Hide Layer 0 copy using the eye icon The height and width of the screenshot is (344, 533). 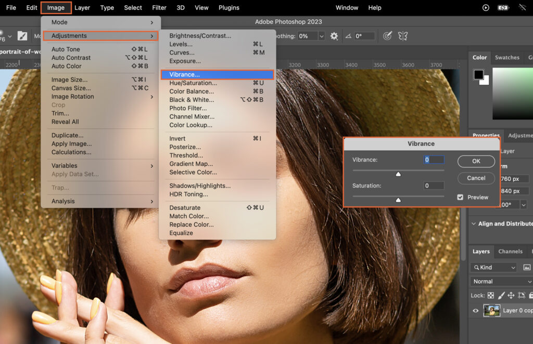point(475,311)
